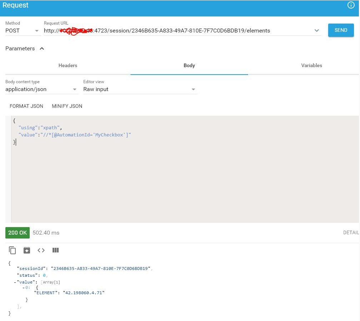360x321 pixels.
Task: Collapse the Parameters section
Action: 41,49
